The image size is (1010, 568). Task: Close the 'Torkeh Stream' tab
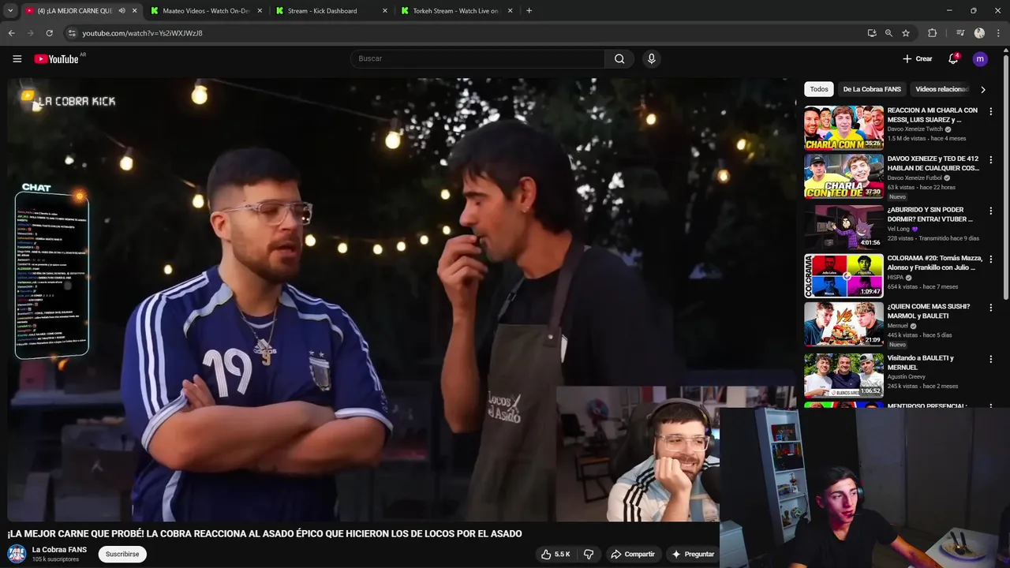coord(510,11)
